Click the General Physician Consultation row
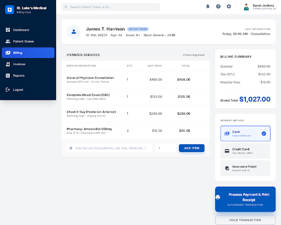This screenshot has width=281, height=225. (x=136, y=80)
